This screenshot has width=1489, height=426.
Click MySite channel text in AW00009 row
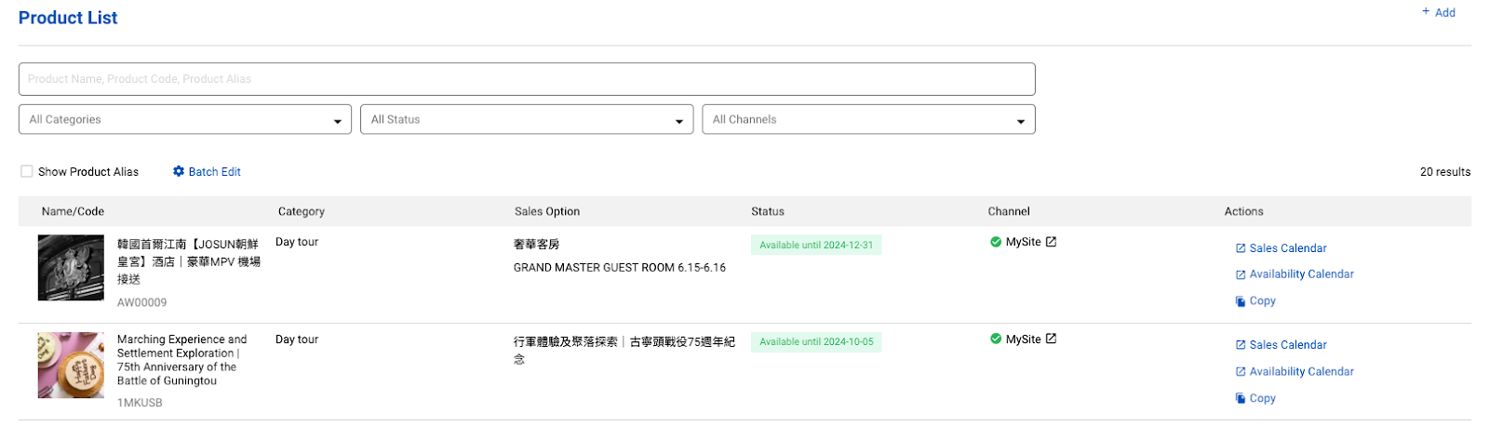(x=1024, y=242)
